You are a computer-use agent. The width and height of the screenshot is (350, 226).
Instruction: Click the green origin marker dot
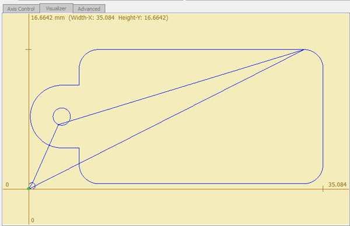[29, 189]
